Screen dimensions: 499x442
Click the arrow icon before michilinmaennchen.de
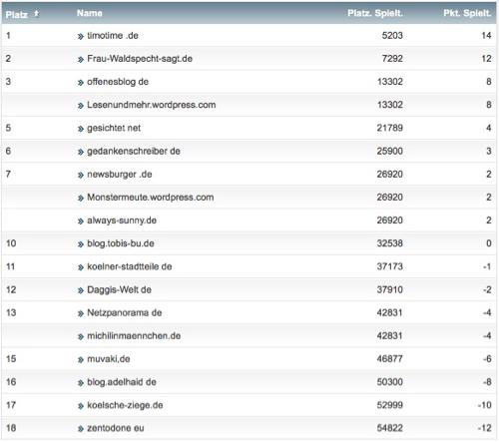(81, 337)
